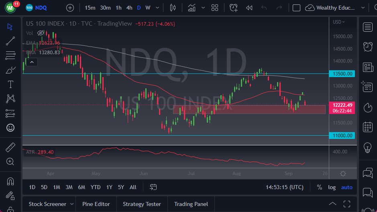Click the bar replay rewind icon
Image resolution: width=377 pixels, height=212 pixels.
[x=249, y=8]
